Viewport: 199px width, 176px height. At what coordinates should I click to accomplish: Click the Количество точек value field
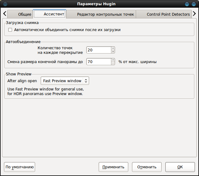pos(99,50)
